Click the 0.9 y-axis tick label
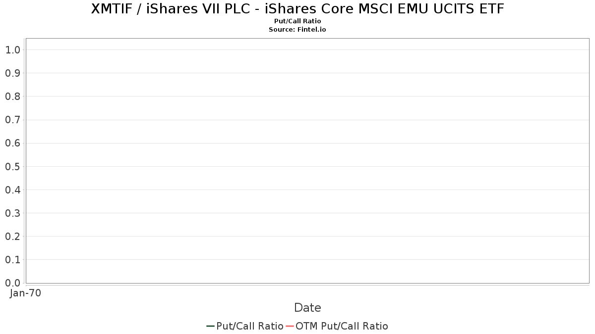The image size is (595, 334). 12,73
